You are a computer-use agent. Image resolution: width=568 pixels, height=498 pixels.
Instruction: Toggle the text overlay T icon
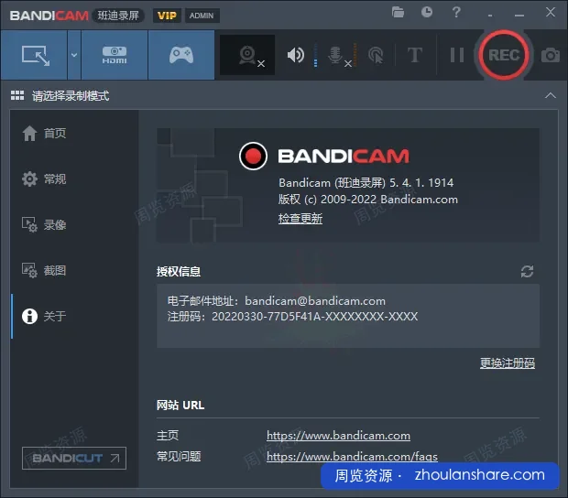coord(415,55)
